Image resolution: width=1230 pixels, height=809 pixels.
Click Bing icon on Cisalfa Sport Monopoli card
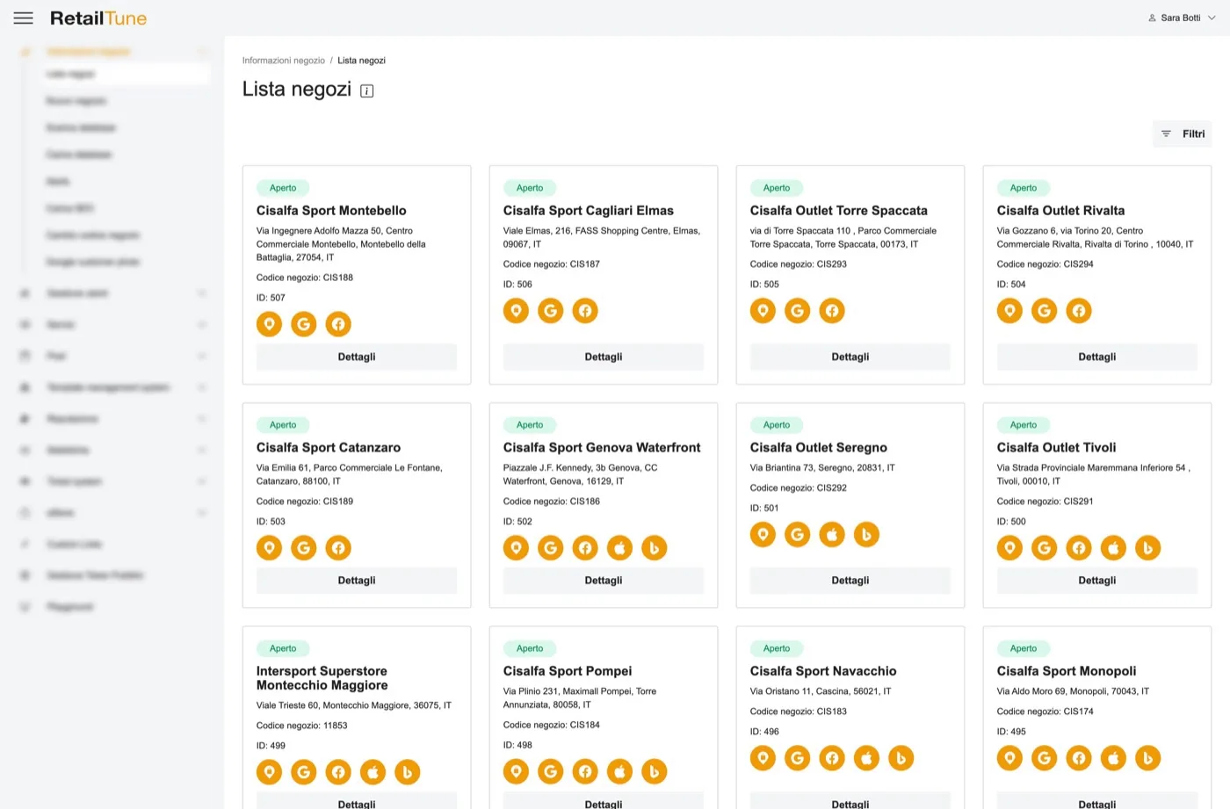coord(1147,758)
